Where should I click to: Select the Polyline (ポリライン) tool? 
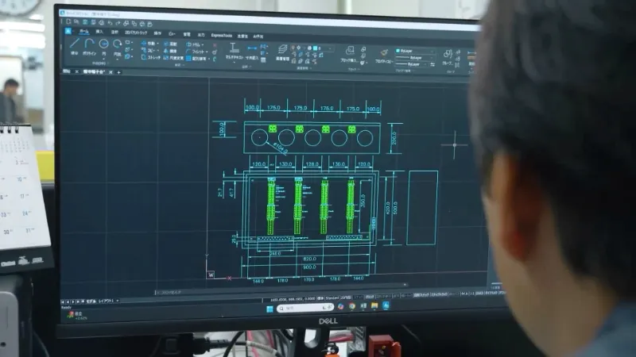click(89, 44)
